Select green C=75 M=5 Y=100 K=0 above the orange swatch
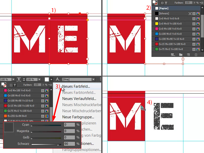Viewport: 204px width, 153px height. click(25, 111)
